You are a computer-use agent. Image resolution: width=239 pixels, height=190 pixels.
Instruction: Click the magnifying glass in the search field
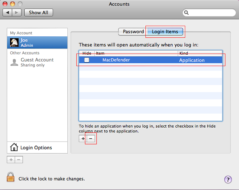[187, 12]
